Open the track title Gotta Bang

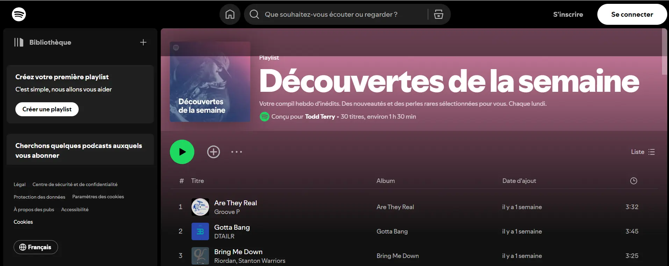tap(232, 227)
